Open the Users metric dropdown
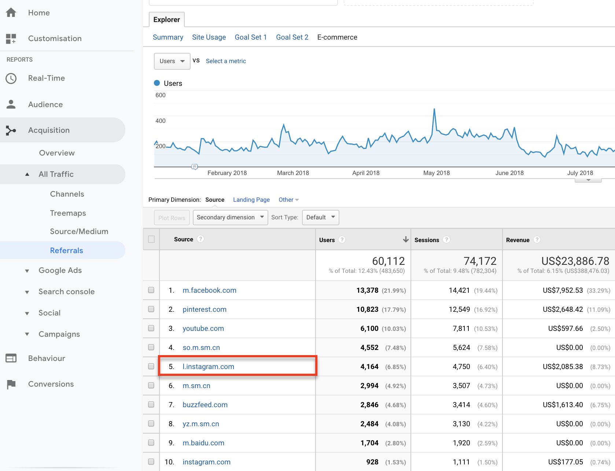 tap(172, 61)
